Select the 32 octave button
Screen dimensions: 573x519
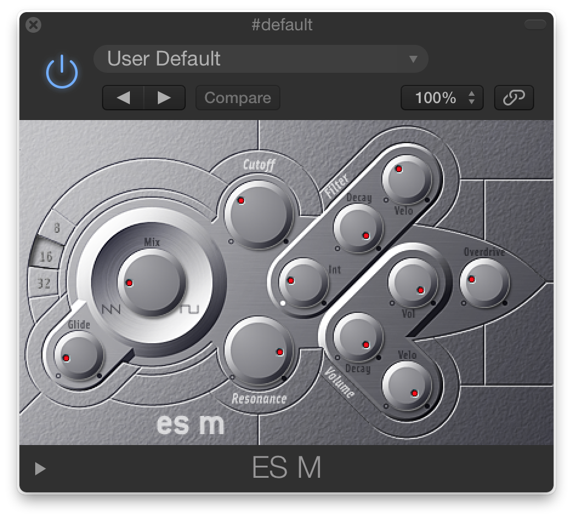pos(44,283)
